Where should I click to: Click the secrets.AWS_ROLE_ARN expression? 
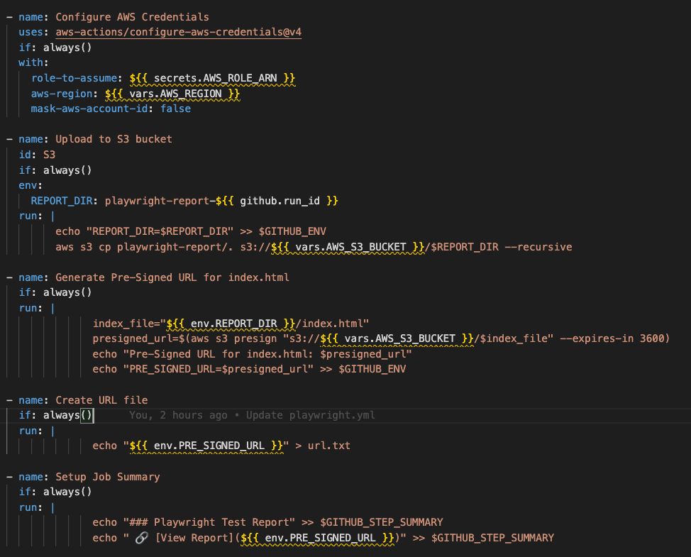tap(212, 78)
